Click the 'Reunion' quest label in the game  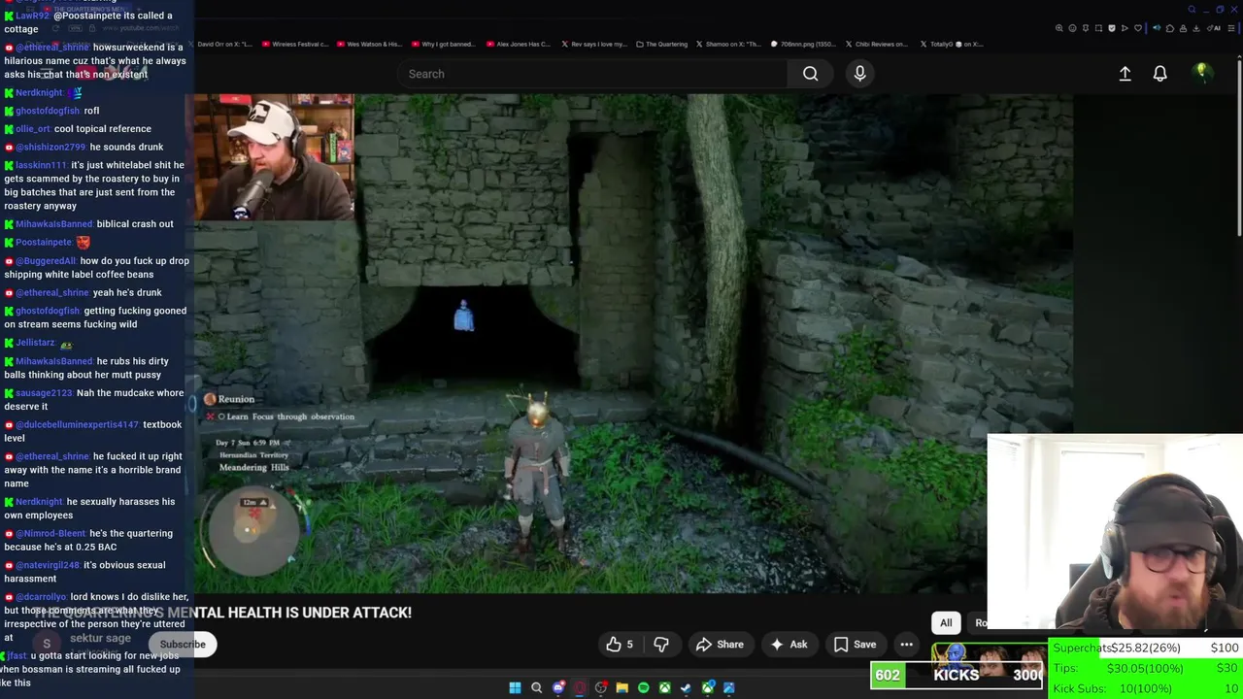[236, 399]
